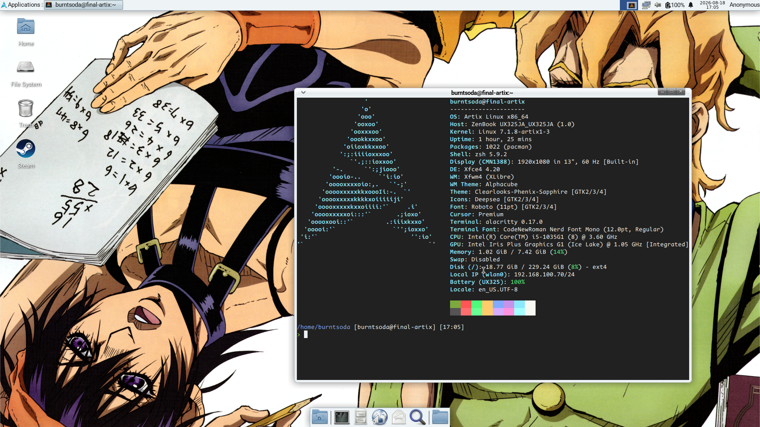The image size is (760, 427).
Task: Maximize the alacritty terminal window
Action: (x=671, y=92)
